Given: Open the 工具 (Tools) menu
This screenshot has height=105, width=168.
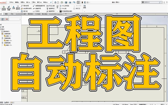Looking at the screenshot, I should (34, 2).
